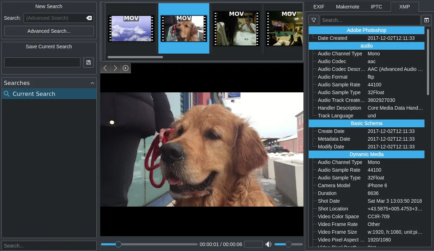Click the next media arrow icon
434x251 pixels.
tap(115, 68)
